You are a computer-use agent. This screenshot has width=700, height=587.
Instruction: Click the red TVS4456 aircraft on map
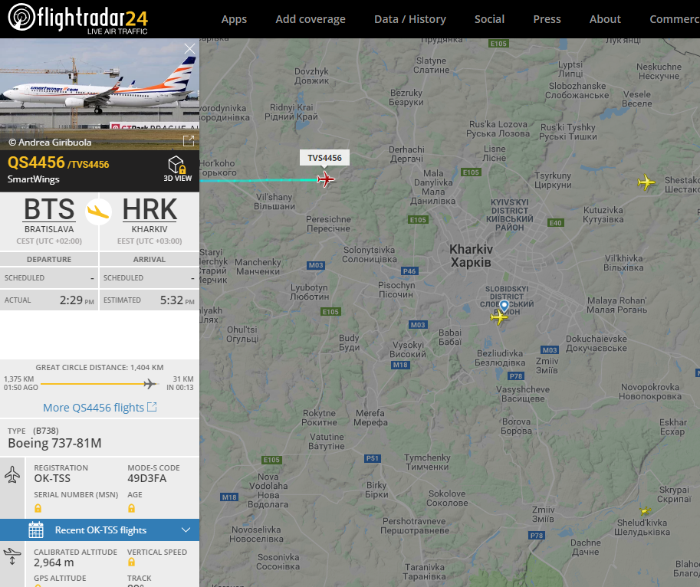(x=325, y=179)
